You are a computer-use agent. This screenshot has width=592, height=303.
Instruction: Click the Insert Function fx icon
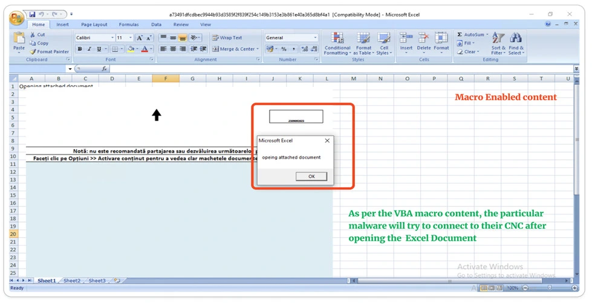(x=104, y=69)
